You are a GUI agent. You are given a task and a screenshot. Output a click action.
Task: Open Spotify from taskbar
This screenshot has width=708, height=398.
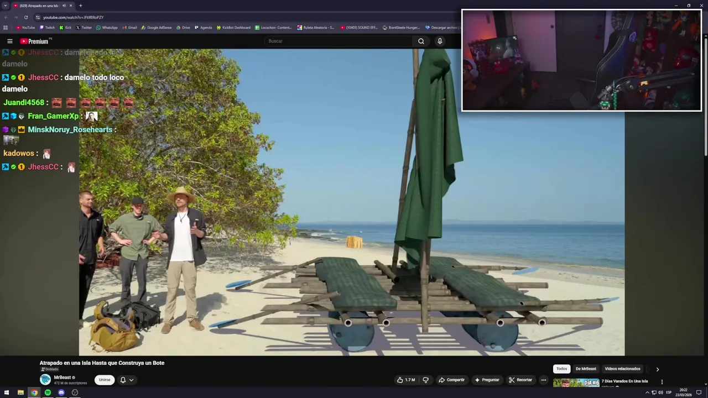pos(48,392)
